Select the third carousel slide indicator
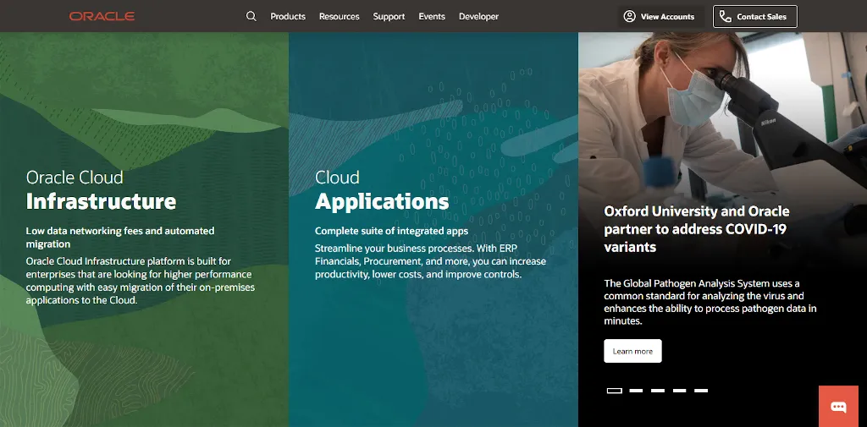This screenshot has width=867, height=427. tap(657, 391)
